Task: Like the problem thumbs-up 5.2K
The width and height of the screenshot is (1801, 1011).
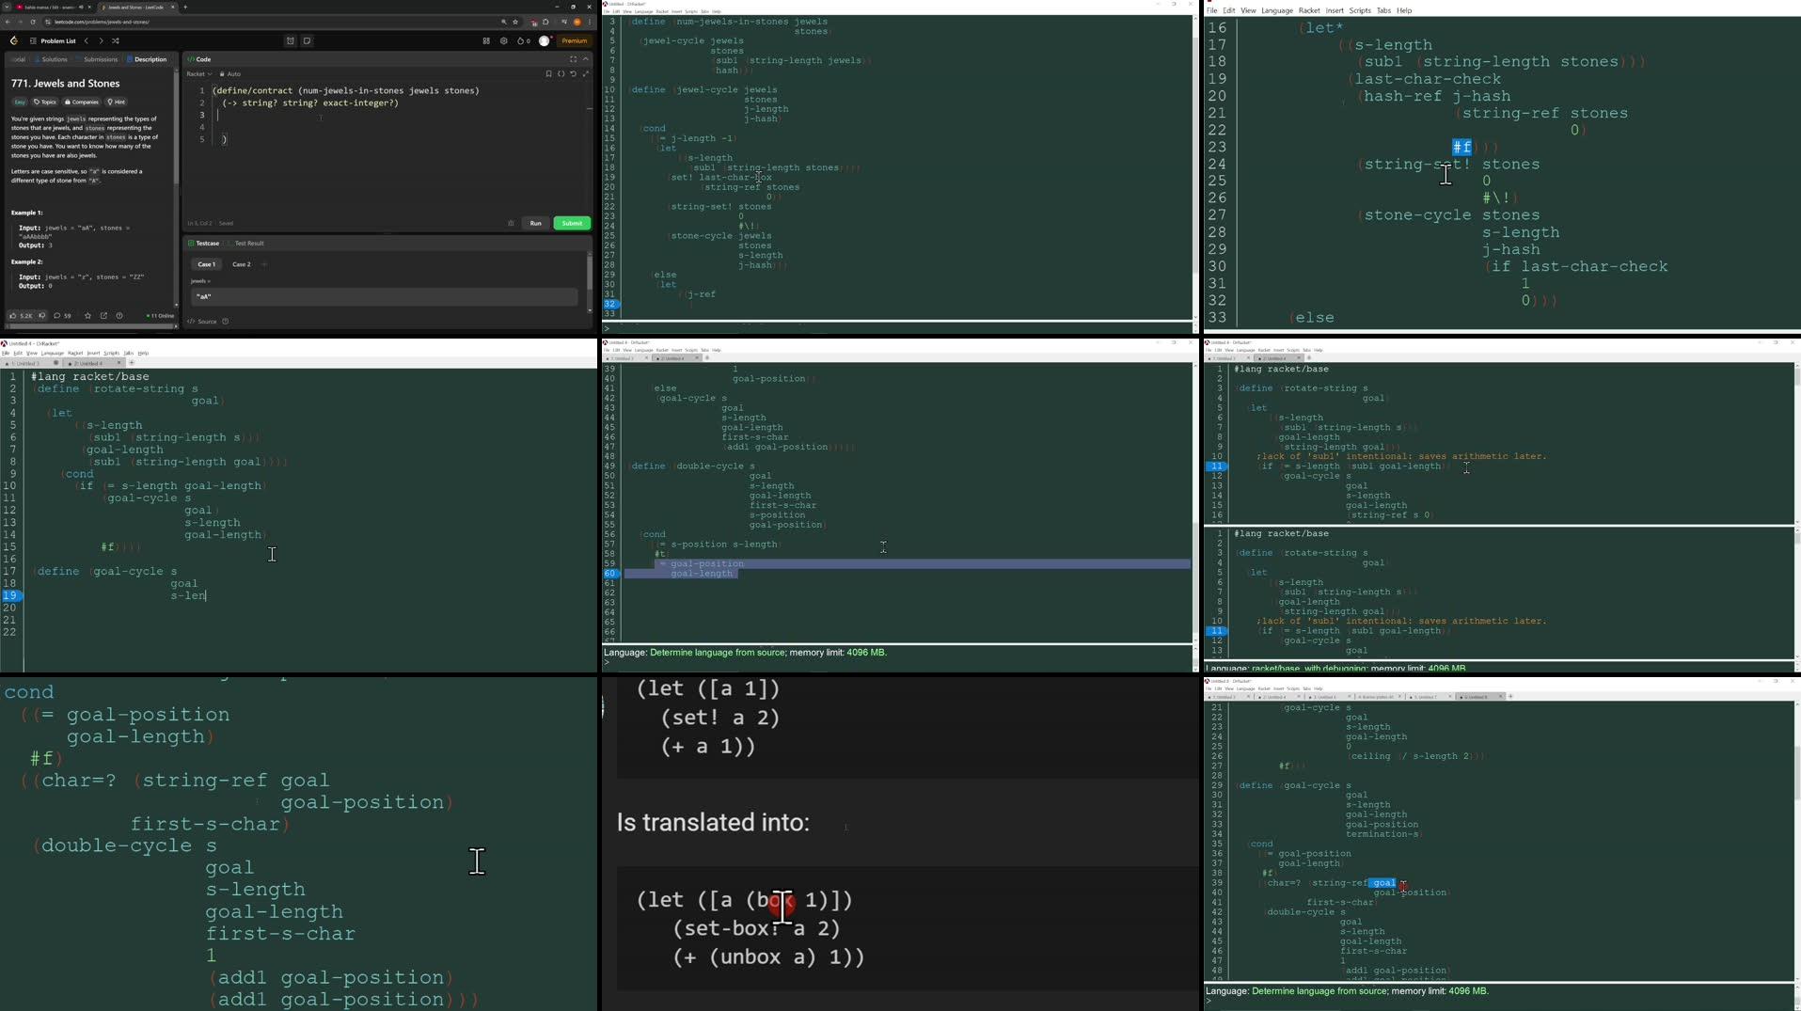Action: pos(21,316)
